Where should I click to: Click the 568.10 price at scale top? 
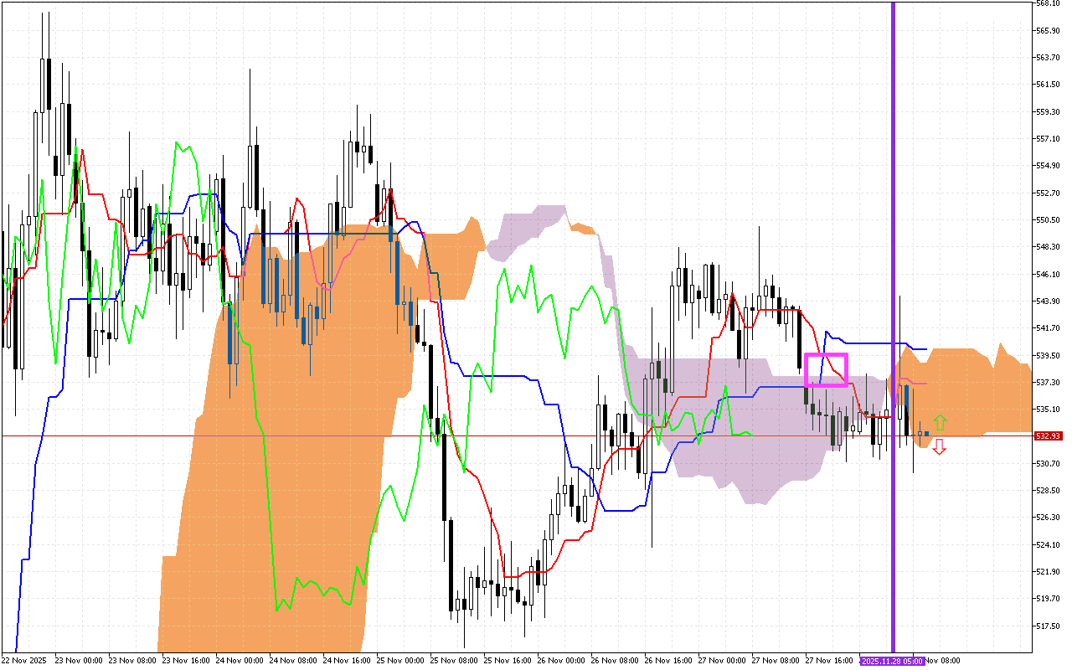tap(1048, 3)
